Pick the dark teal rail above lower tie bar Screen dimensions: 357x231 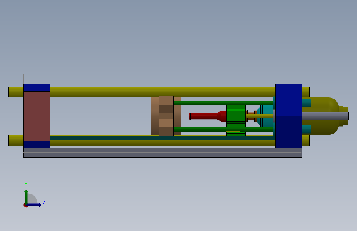point(163,138)
